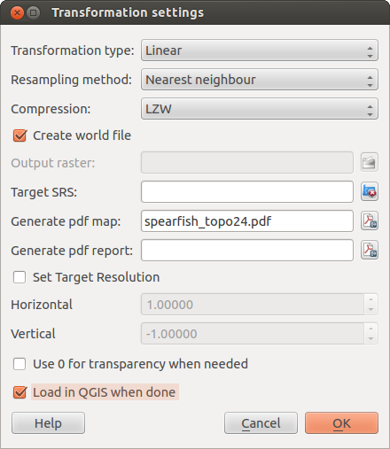Uncheck the Create world file checkbox

coord(19,135)
